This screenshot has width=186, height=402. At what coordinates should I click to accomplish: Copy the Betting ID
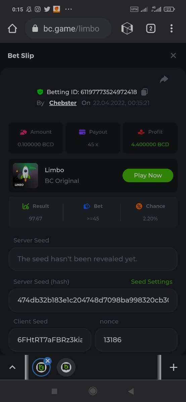click(144, 92)
